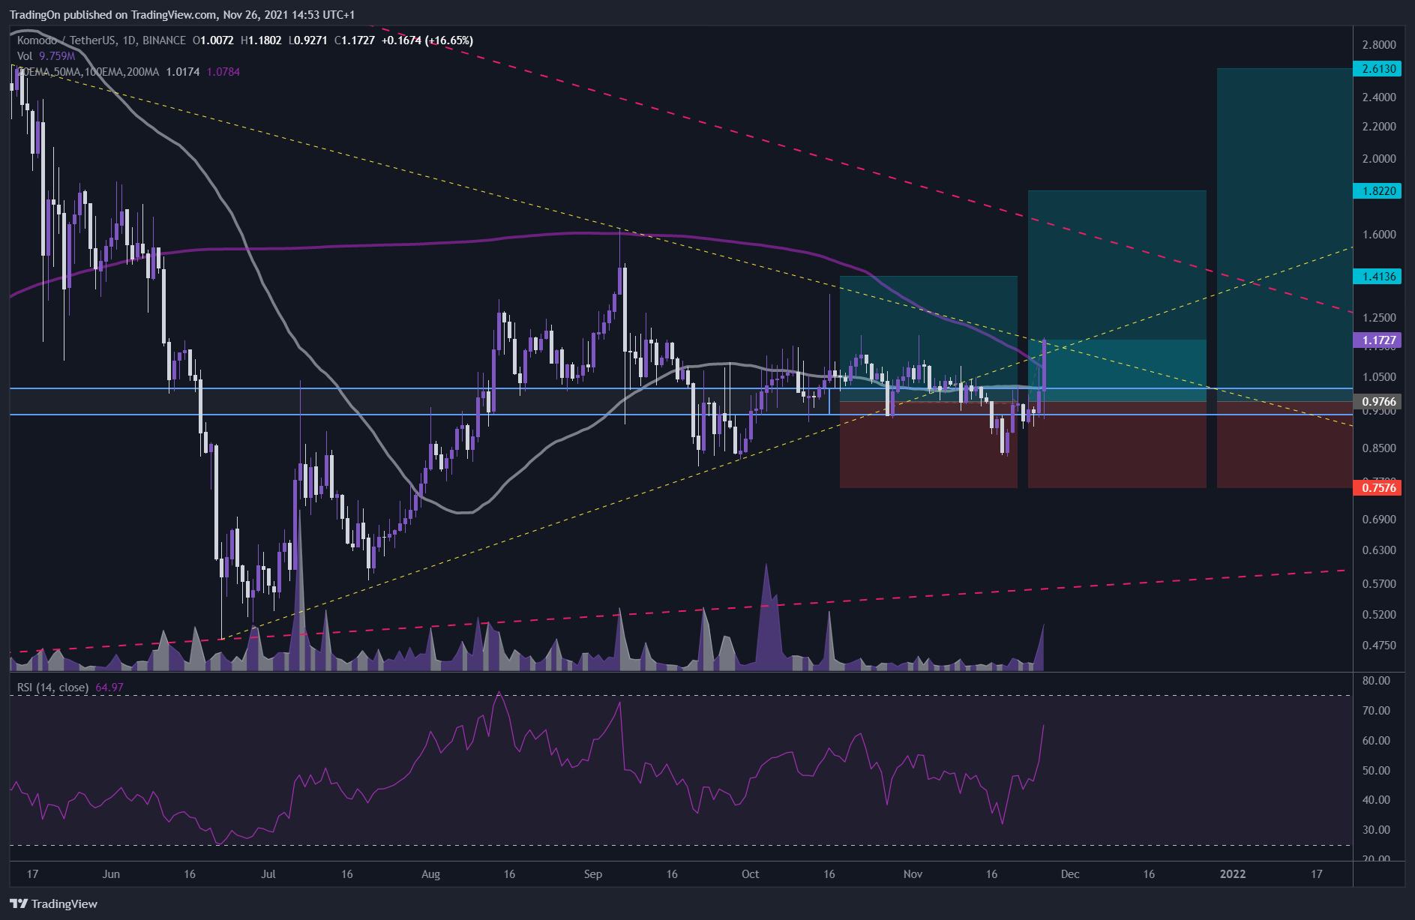Click 0.8500 on the price scale
The image size is (1415, 920).
coord(1379,448)
